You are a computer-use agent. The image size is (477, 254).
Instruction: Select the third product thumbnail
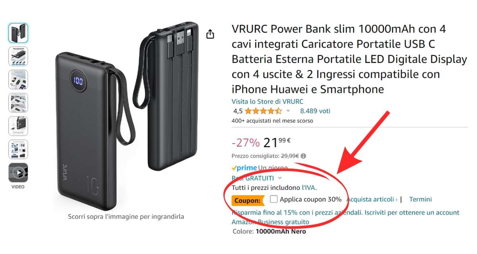(18, 79)
